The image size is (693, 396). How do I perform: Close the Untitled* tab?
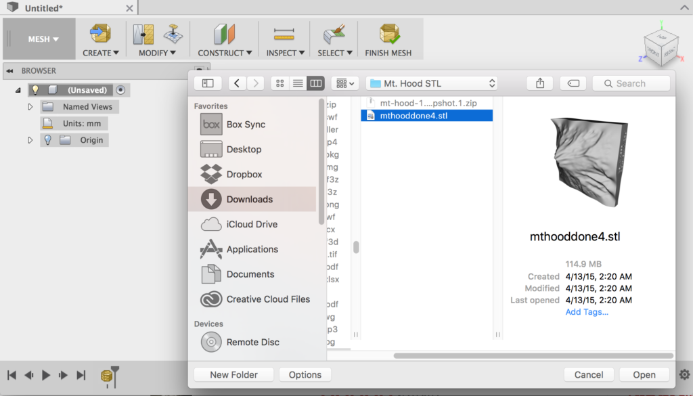129,8
